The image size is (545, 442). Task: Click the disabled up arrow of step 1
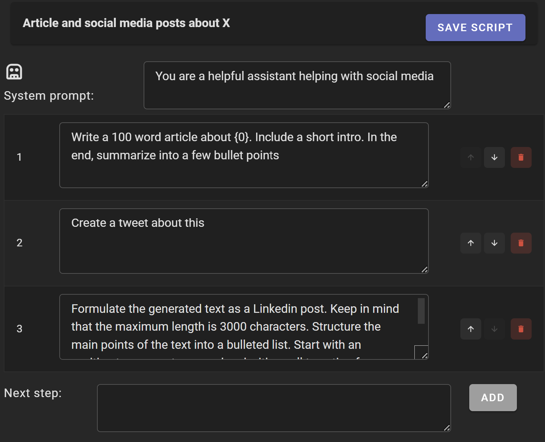[471, 157]
